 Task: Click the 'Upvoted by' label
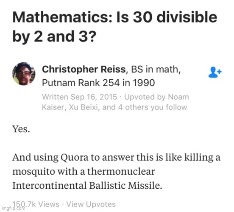pos(145,97)
